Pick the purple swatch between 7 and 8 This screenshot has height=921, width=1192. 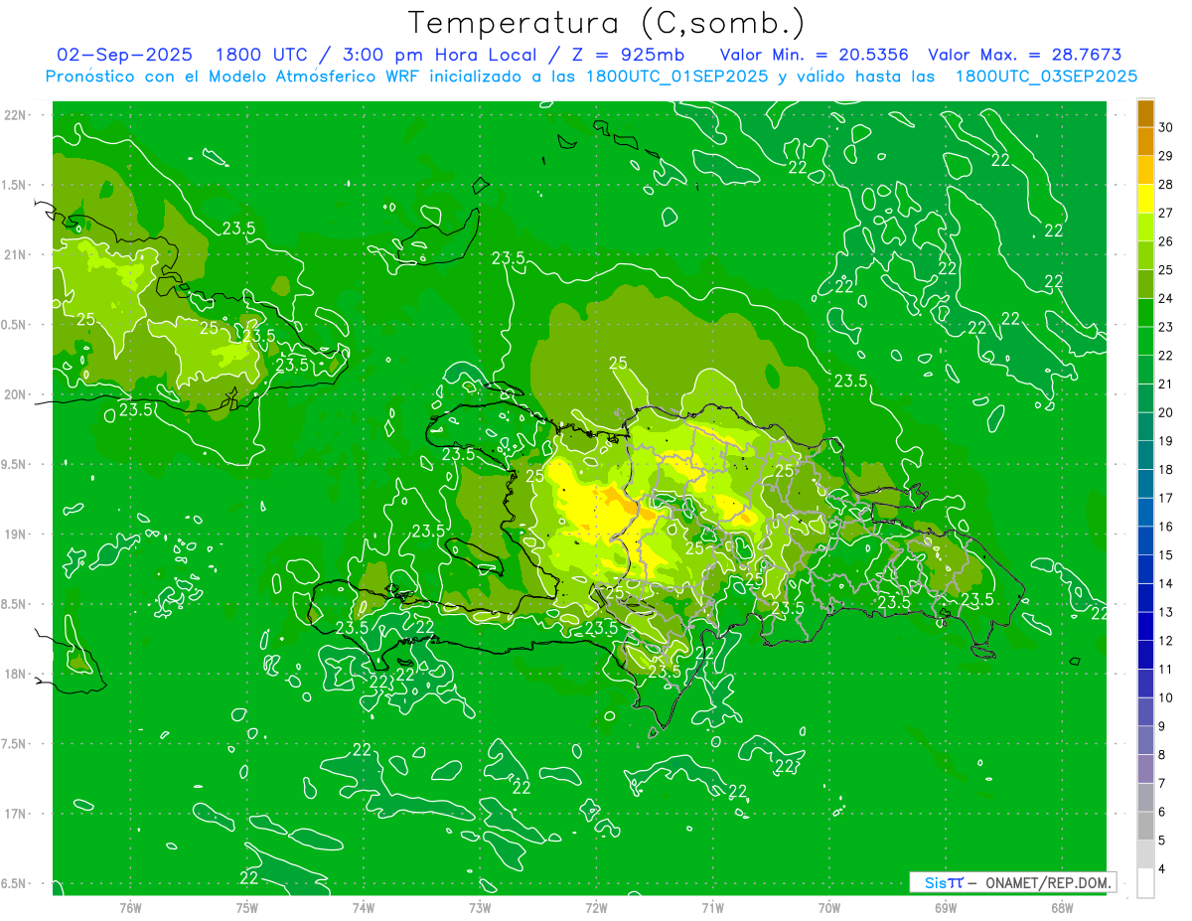point(1145,769)
